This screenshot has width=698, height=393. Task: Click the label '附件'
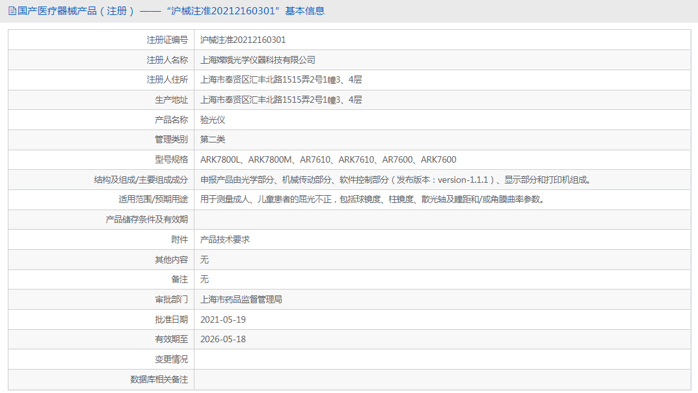[180, 239]
